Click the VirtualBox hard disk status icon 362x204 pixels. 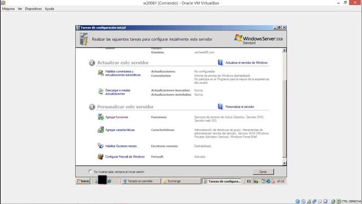[x=298, y=202]
